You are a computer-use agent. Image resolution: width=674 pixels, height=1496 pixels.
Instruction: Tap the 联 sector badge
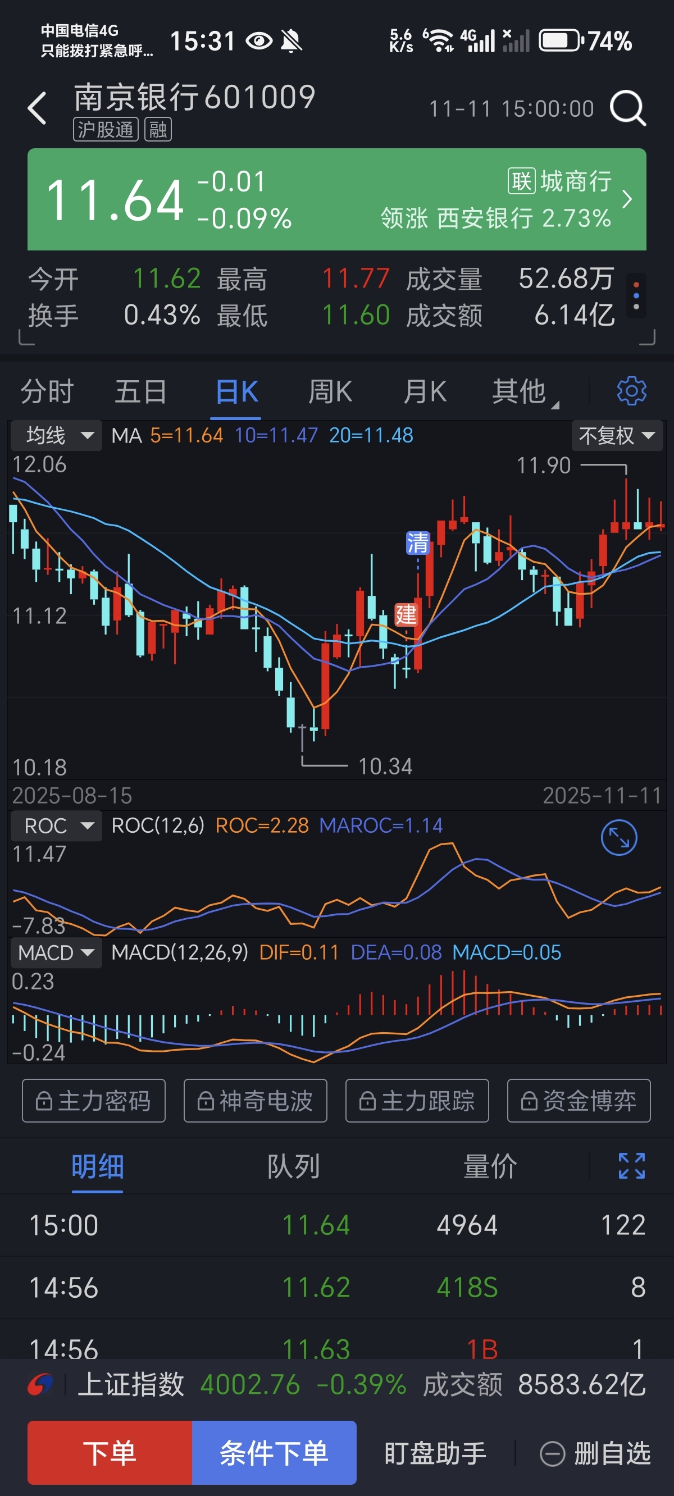coord(521,181)
